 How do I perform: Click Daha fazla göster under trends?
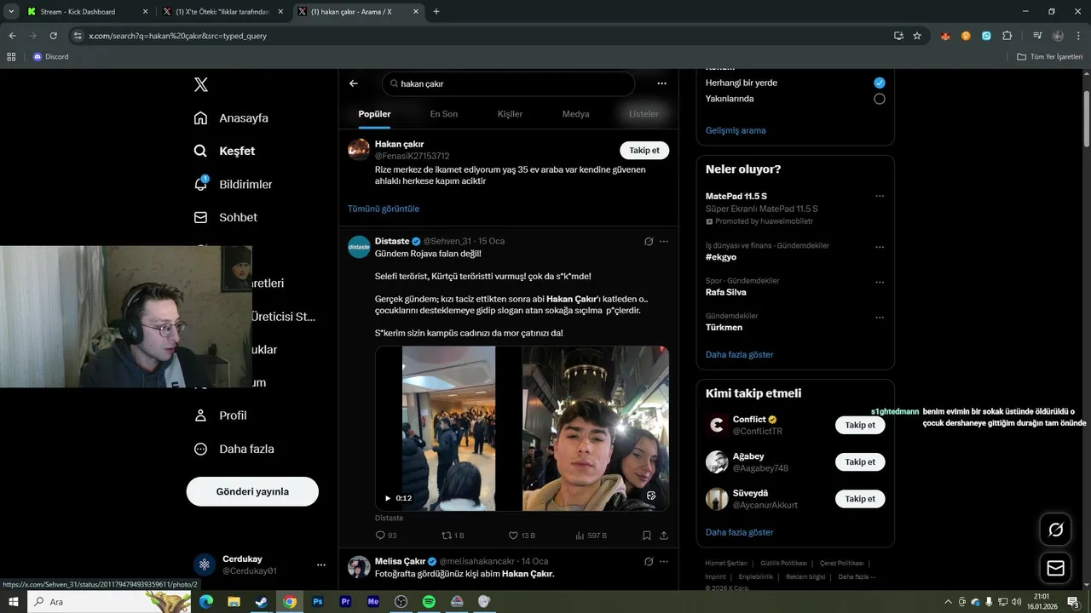pyautogui.click(x=739, y=354)
